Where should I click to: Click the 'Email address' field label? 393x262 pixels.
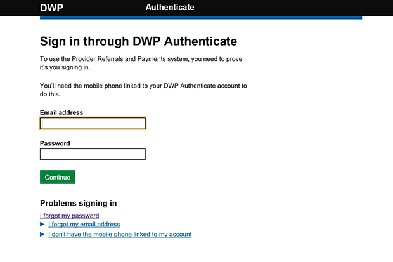[x=61, y=112]
